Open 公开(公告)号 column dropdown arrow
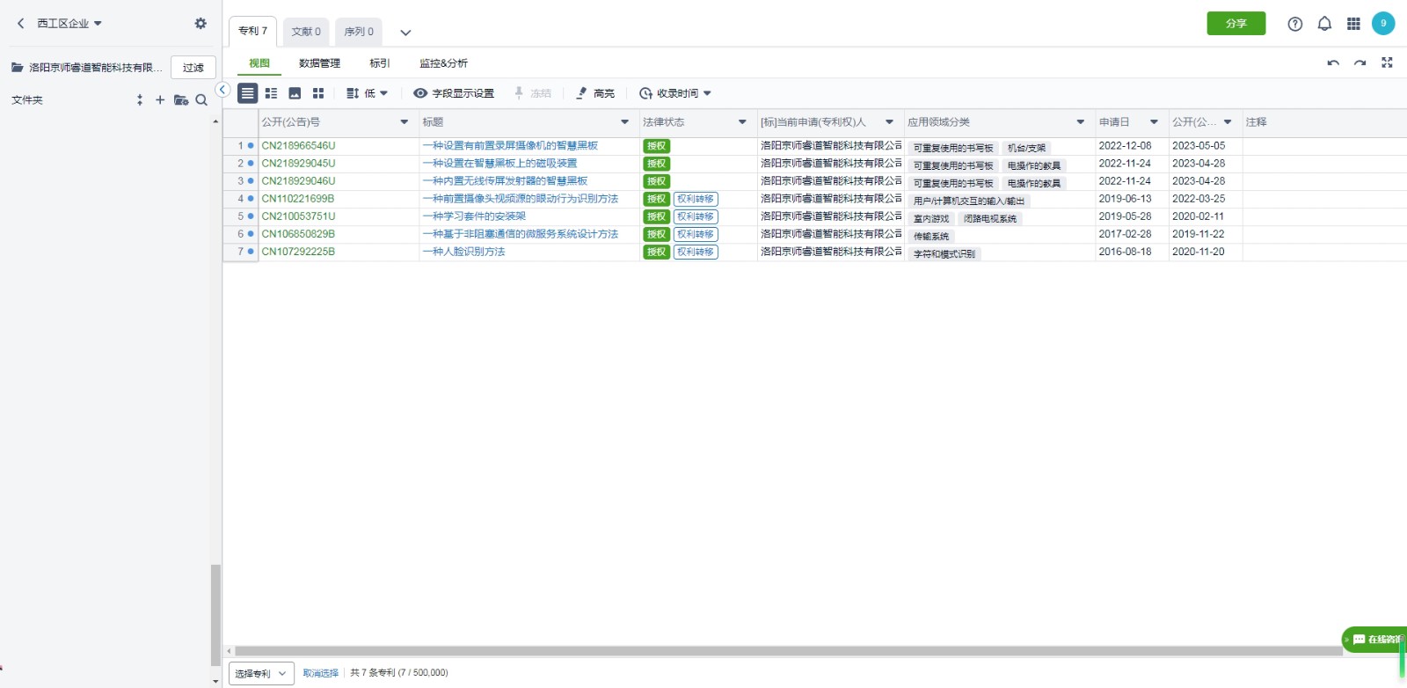The height and width of the screenshot is (688, 1407). [405, 122]
